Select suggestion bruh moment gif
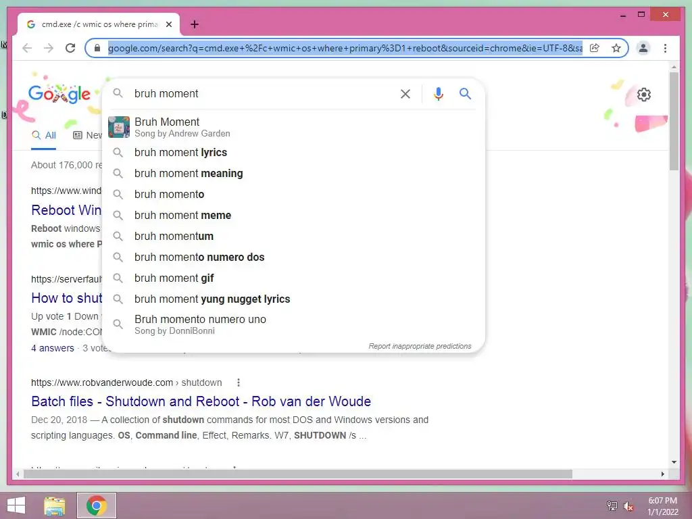This screenshot has width=692, height=519. tap(293, 278)
